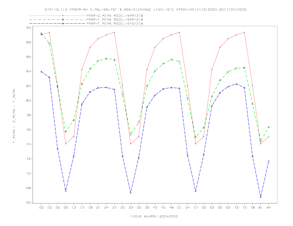293x226 pixels.
Task: Click the red O_MEAN plus marker at hour 27
Action: (114, 32)
